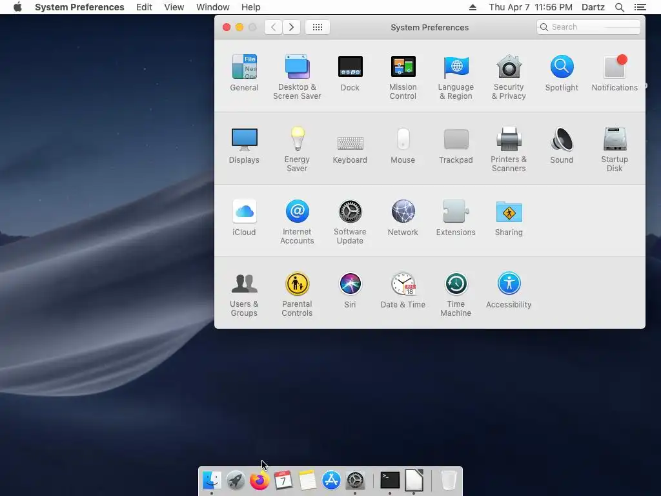The height and width of the screenshot is (496, 661).
Task: Open the Dock preference pane
Action: (350, 73)
